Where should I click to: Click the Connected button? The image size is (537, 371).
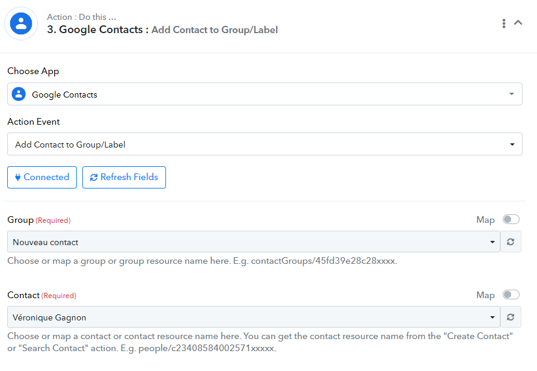[42, 177]
